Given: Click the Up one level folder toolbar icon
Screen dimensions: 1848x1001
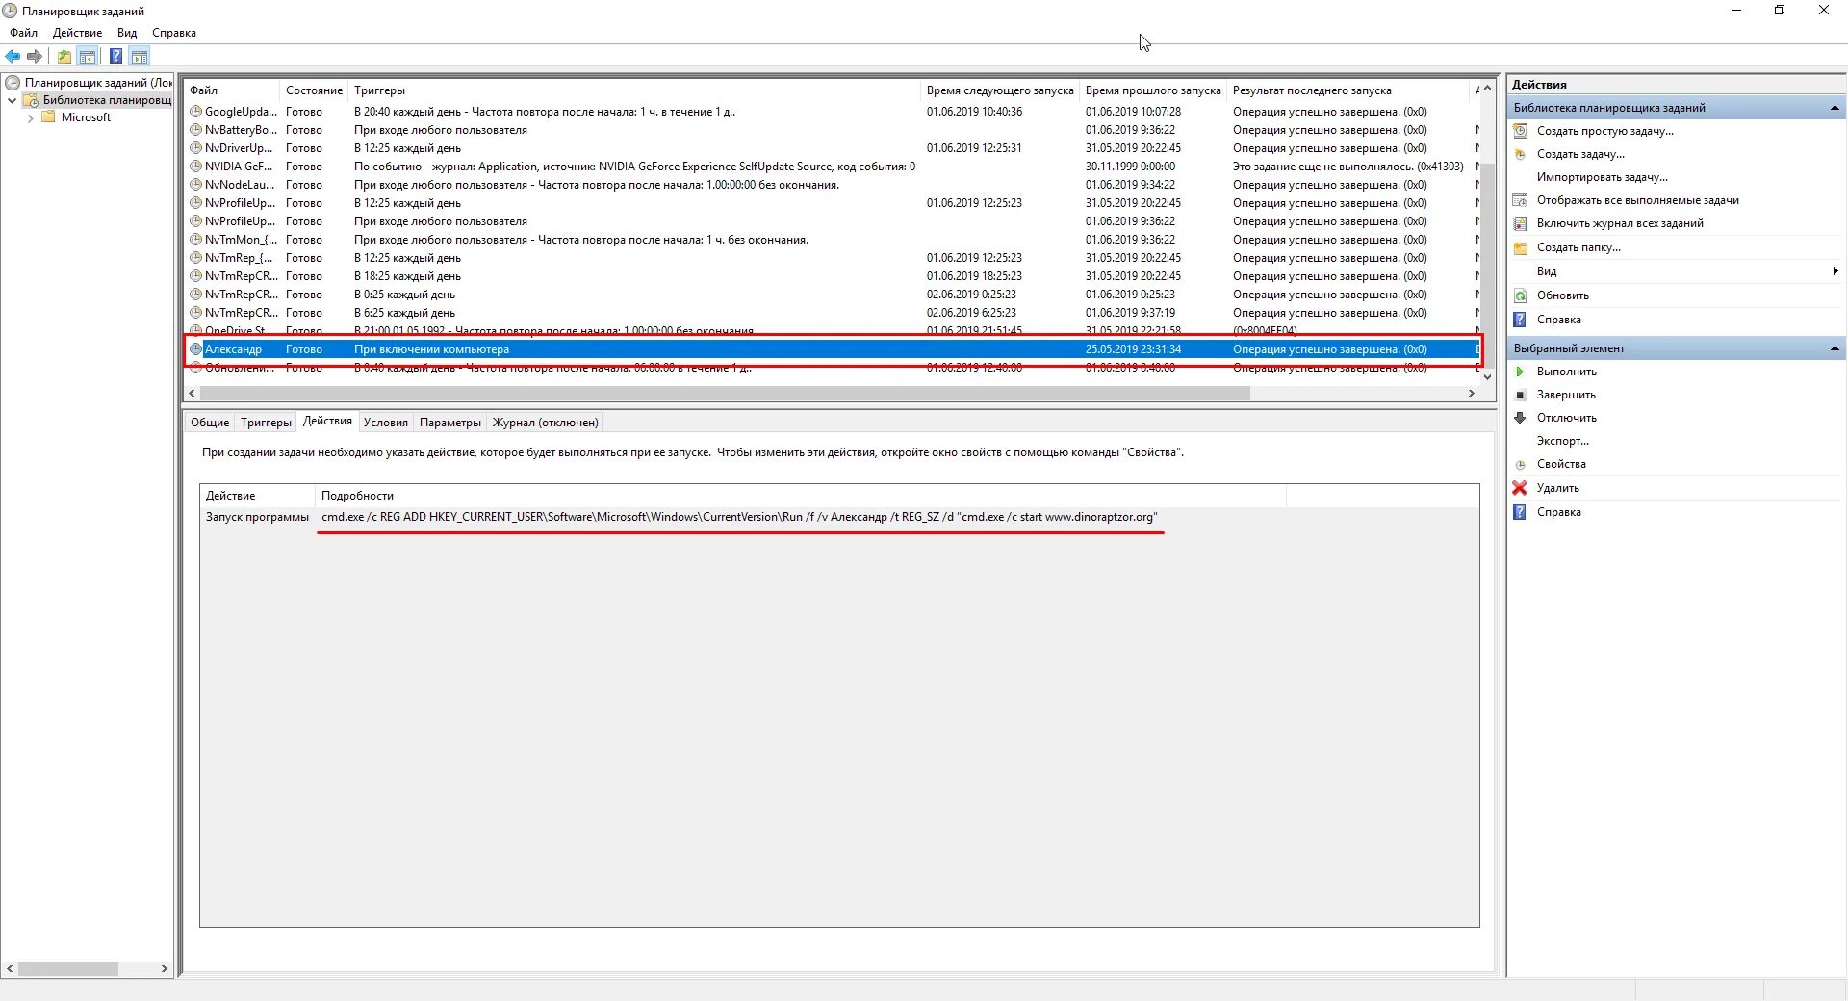Looking at the screenshot, I should (64, 56).
